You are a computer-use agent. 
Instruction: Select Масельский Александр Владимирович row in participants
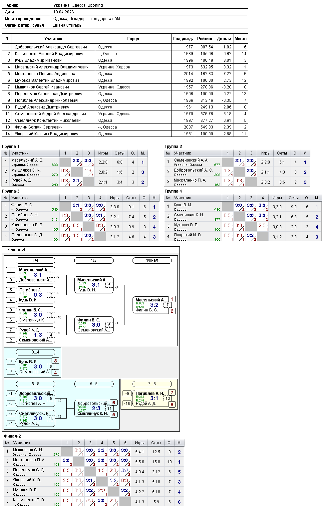tap(125, 67)
